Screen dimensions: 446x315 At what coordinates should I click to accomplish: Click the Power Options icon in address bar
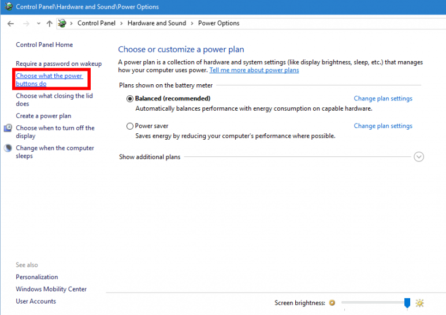[62, 23]
